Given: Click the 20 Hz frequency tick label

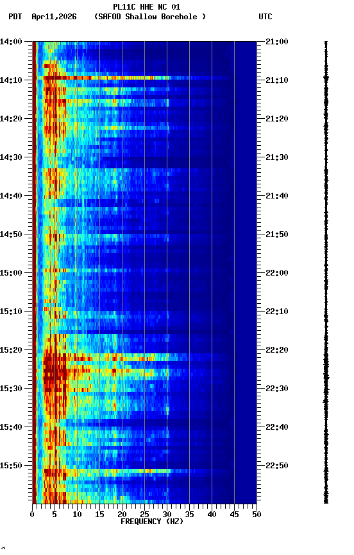Looking at the screenshot, I should point(122,515).
